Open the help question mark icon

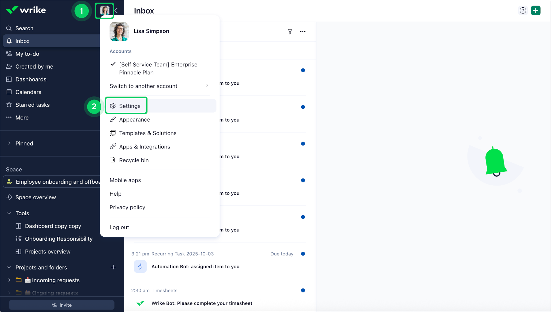click(523, 10)
